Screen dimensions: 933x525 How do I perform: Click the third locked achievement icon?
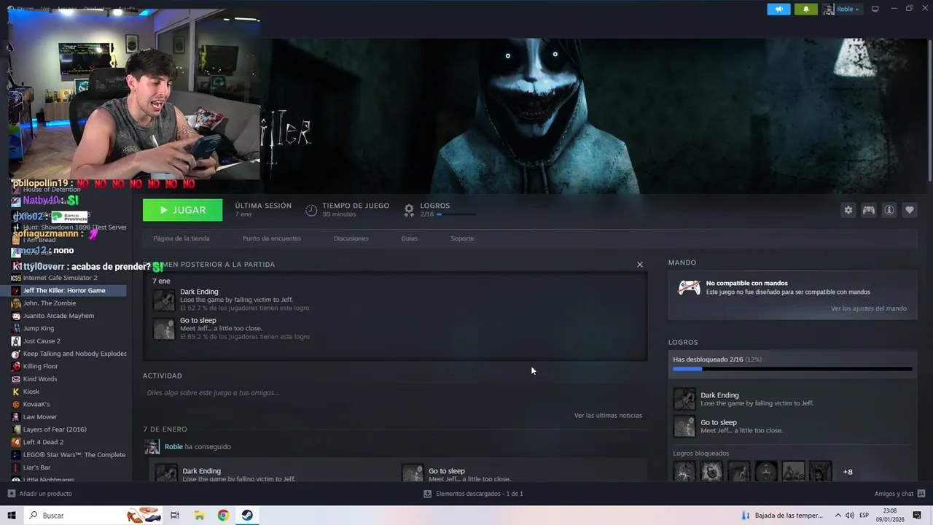click(x=738, y=472)
